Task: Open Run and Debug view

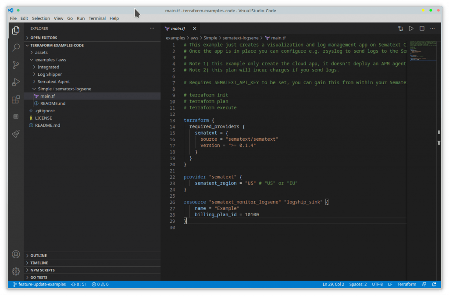Action: click(16, 82)
